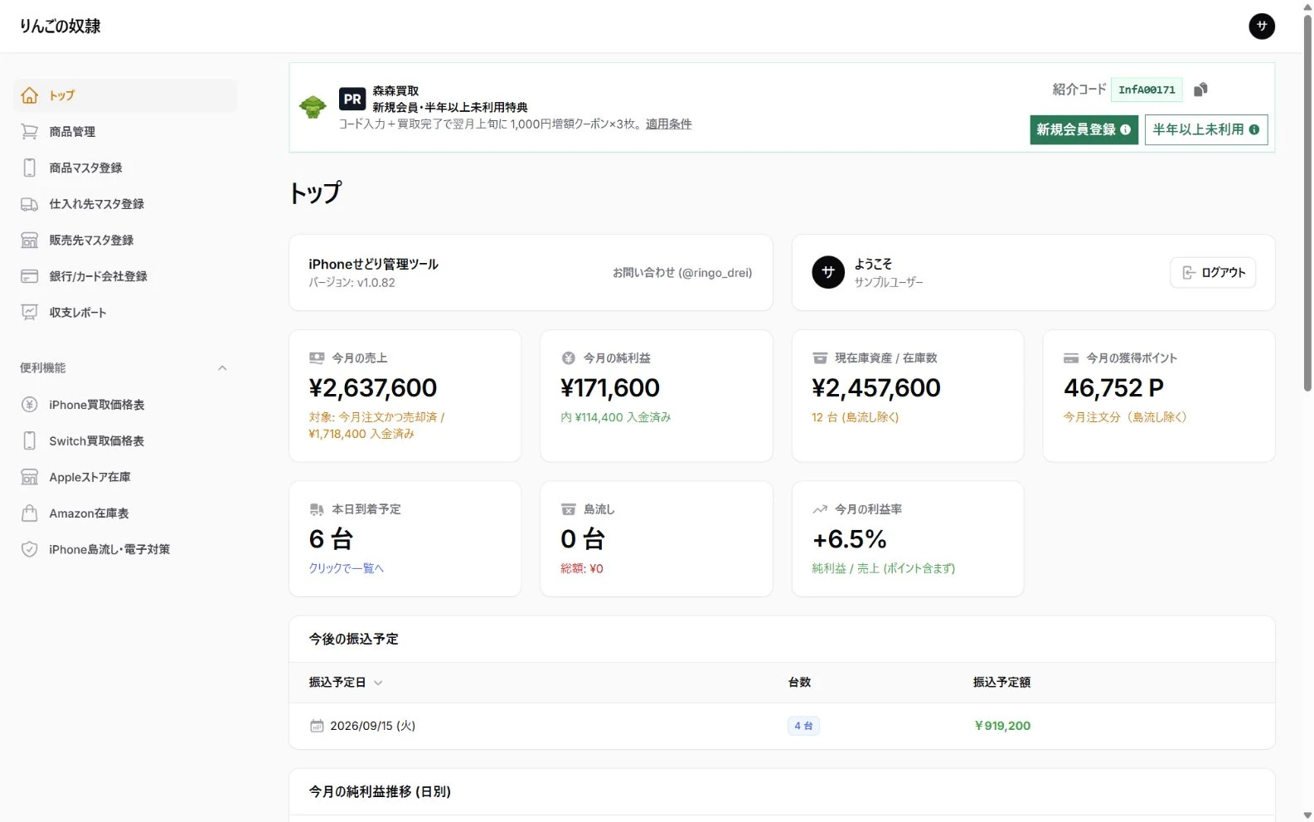Click the ¥919,200 transfer amount

(x=1002, y=726)
